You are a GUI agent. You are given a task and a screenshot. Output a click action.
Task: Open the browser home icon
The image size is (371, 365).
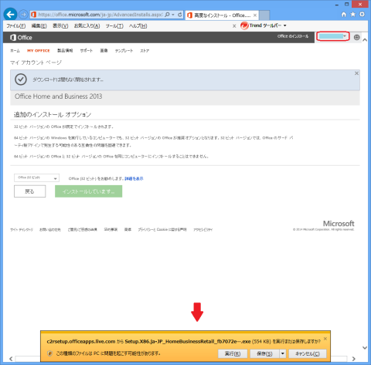(344, 15)
